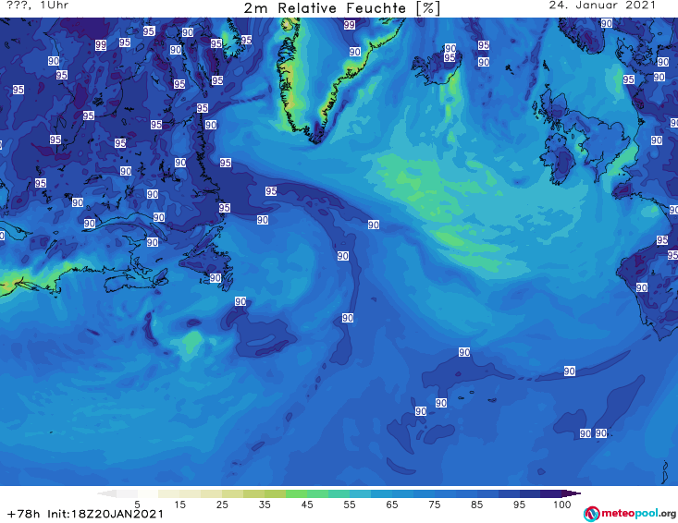Viewport: 678px width, 523px height.
Task: Pick the light gray arrow tip starting the colorbar
Action: click(x=108, y=493)
